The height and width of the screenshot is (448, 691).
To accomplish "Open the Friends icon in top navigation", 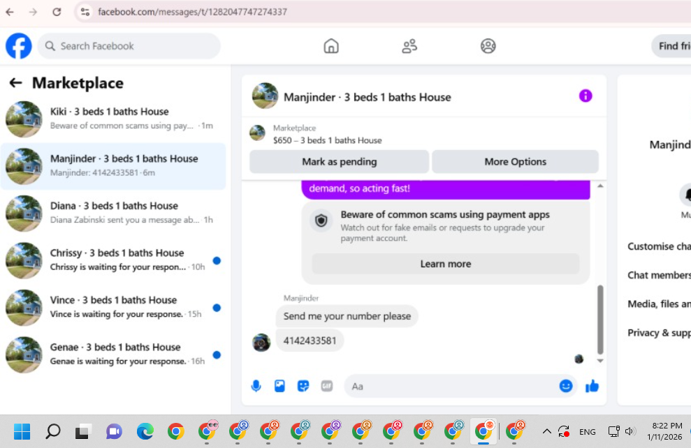I will click(x=409, y=46).
